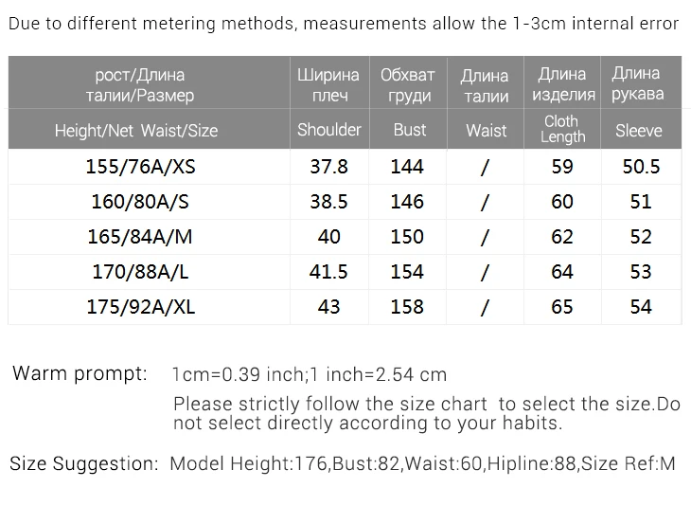
Task: Select the 160/80A/S size row label
Action: tap(140, 202)
